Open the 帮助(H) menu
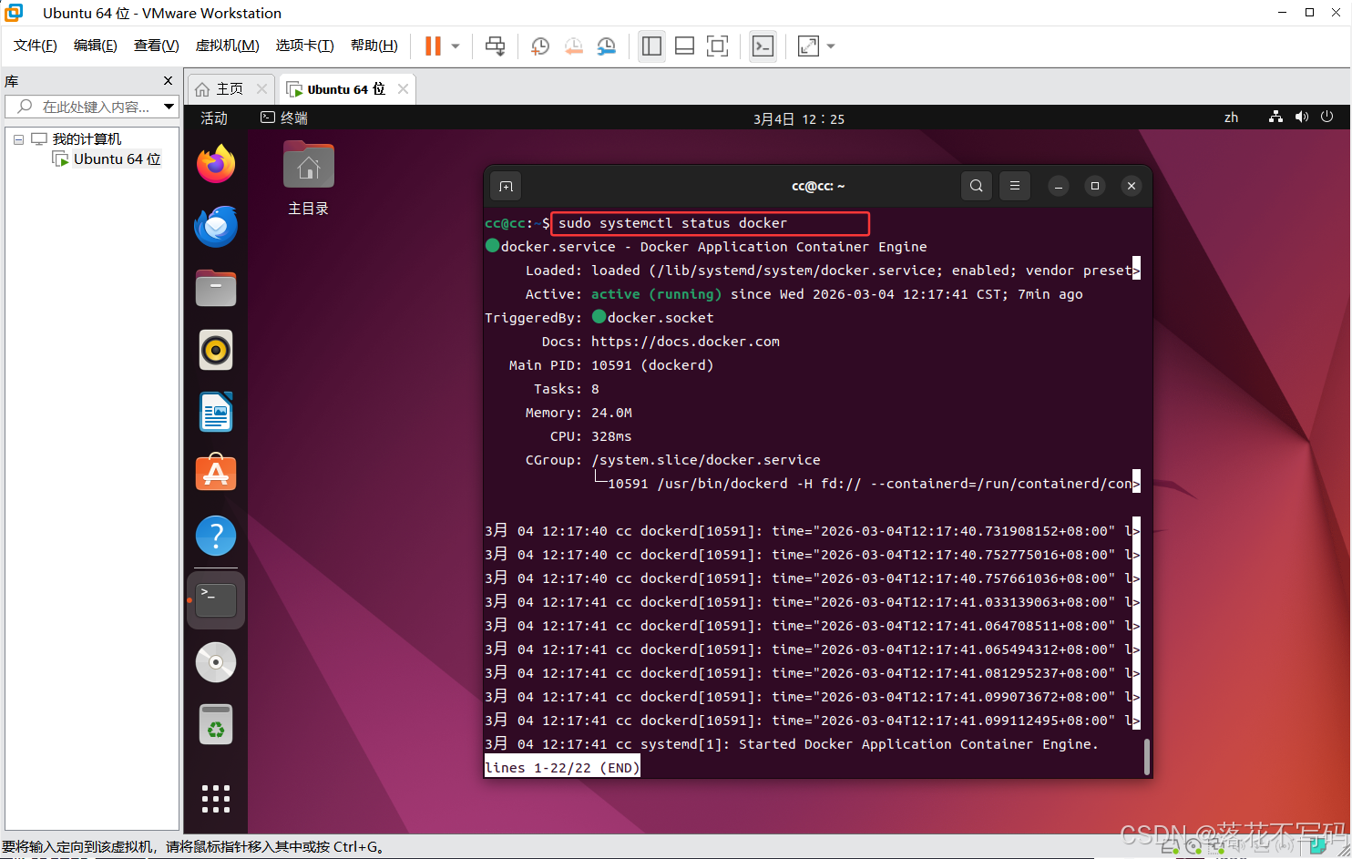The height and width of the screenshot is (859, 1352). pyautogui.click(x=374, y=46)
